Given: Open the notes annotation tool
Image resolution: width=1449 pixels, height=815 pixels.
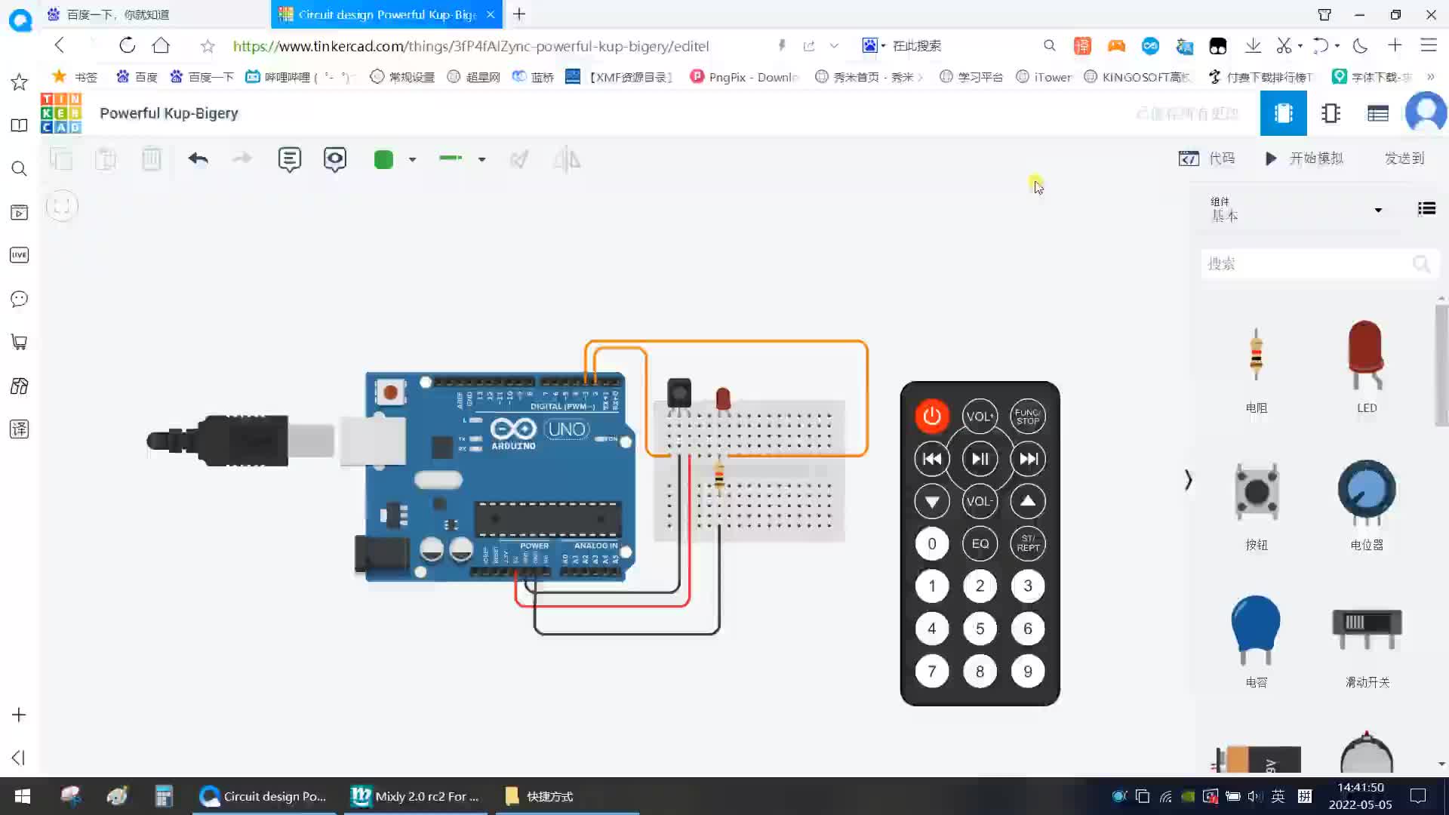Looking at the screenshot, I should pos(289,159).
